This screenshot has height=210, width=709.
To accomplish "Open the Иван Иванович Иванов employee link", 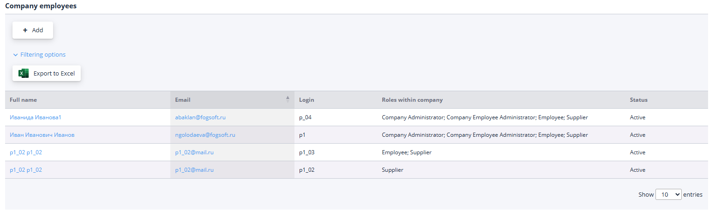I will coord(42,135).
